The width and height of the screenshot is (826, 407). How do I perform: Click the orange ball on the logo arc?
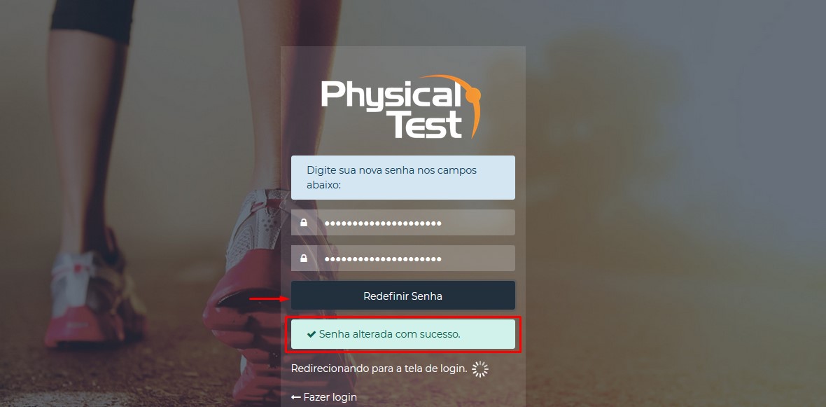coord(474,95)
